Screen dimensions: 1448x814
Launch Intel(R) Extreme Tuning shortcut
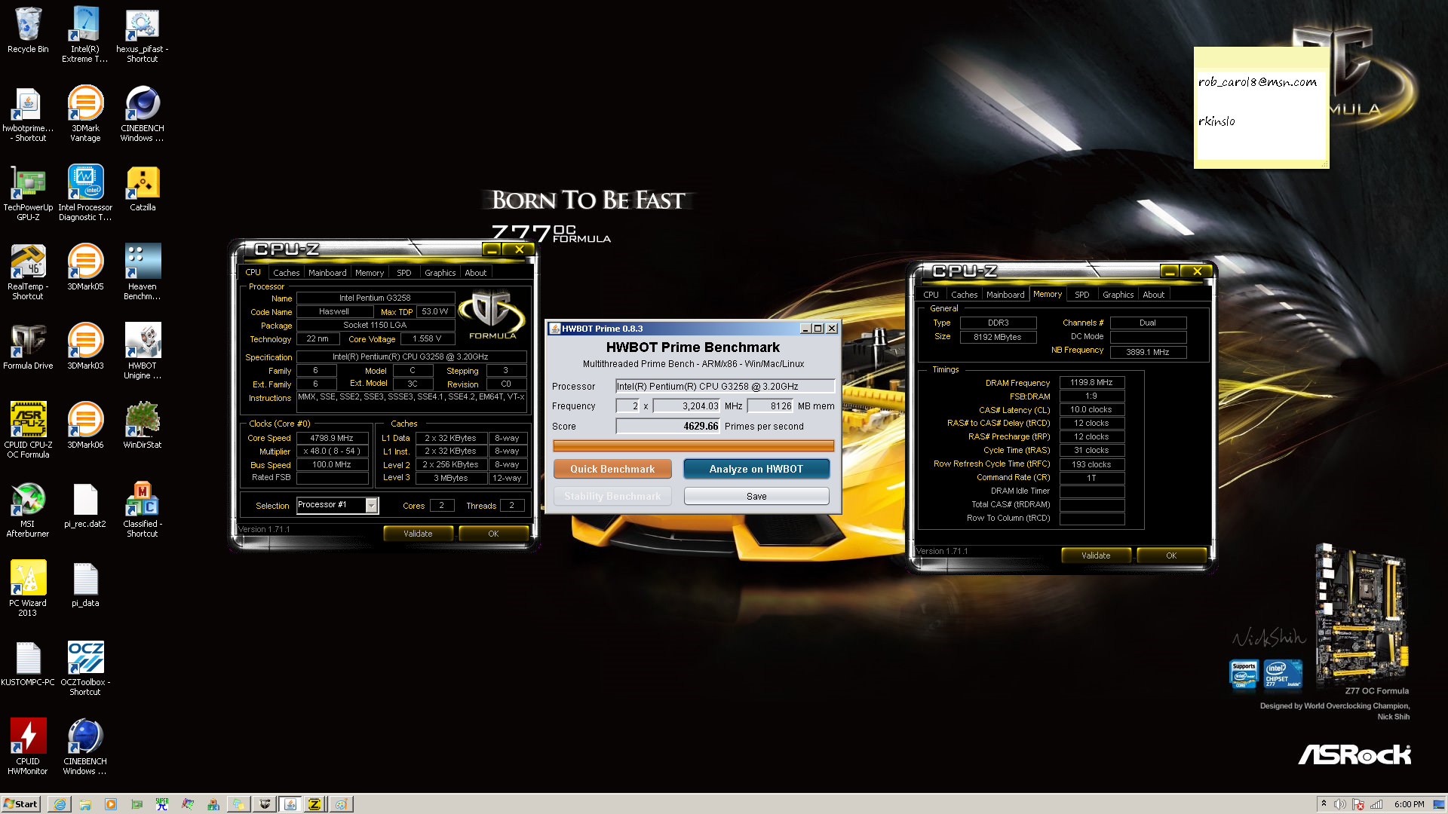(85, 35)
